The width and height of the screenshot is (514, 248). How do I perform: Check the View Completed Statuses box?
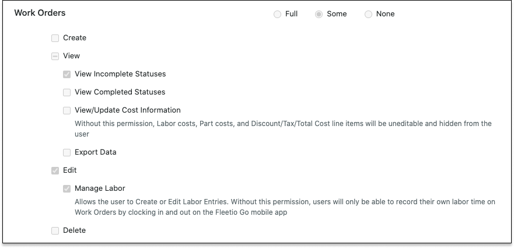pos(67,93)
